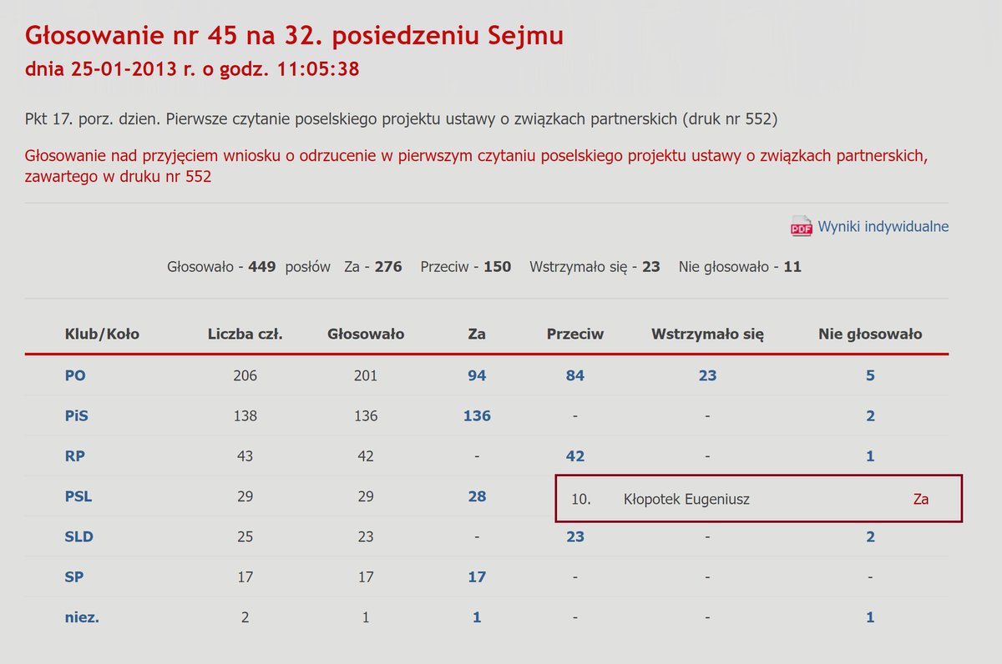This screenshot has height=664, width=1002.
Task: Show SLD's 23 Przeciw votes
Action: pos(574,536)
